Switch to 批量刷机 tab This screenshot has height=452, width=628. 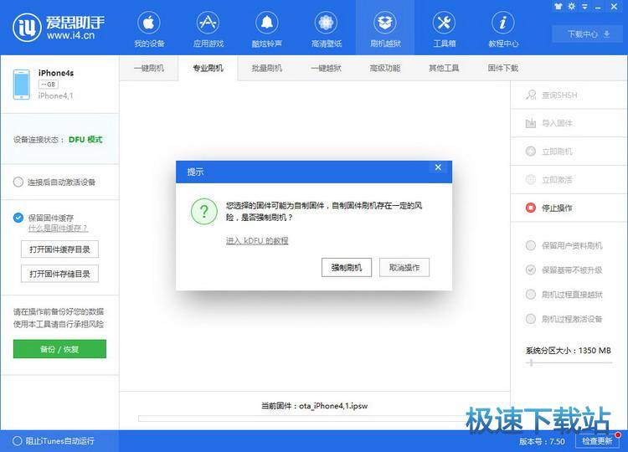click(267, 68)
